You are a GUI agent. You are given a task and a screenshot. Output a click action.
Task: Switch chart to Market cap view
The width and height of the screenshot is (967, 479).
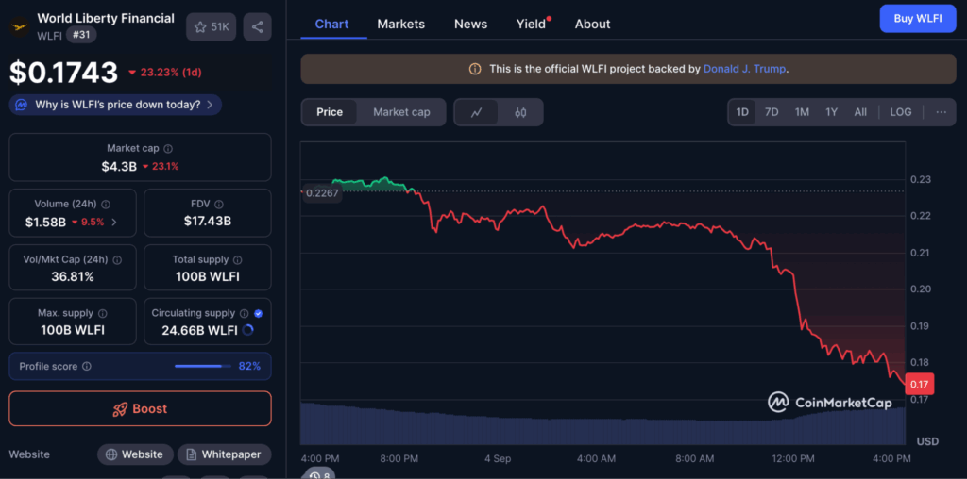click(x=401, y=112)
